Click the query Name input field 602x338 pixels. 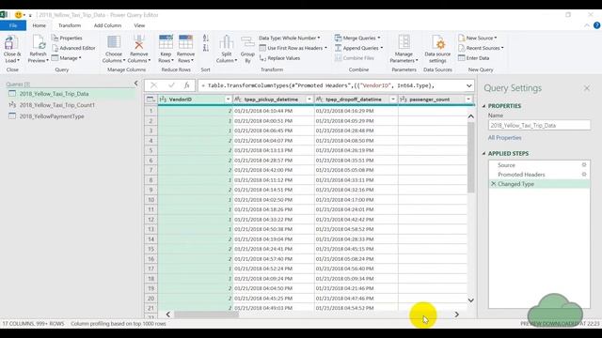coord(539,125)
